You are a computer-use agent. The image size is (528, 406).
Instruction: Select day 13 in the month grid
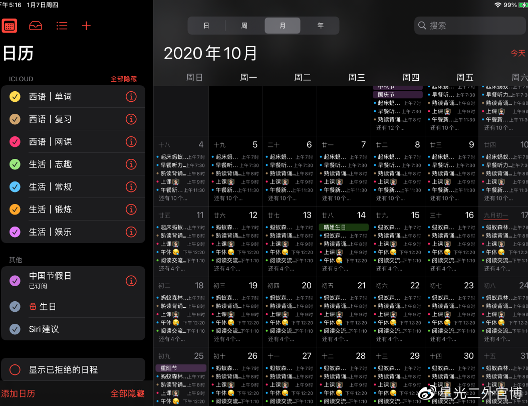point(307,215)
